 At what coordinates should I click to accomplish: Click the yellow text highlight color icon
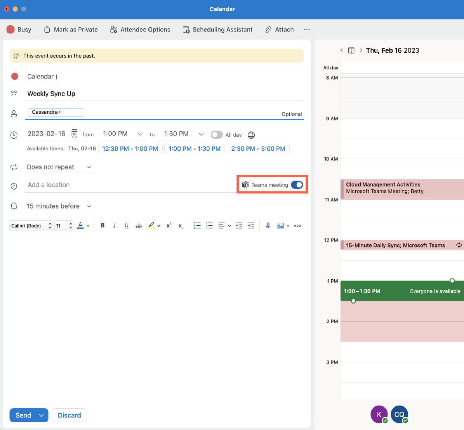(151, 226)
